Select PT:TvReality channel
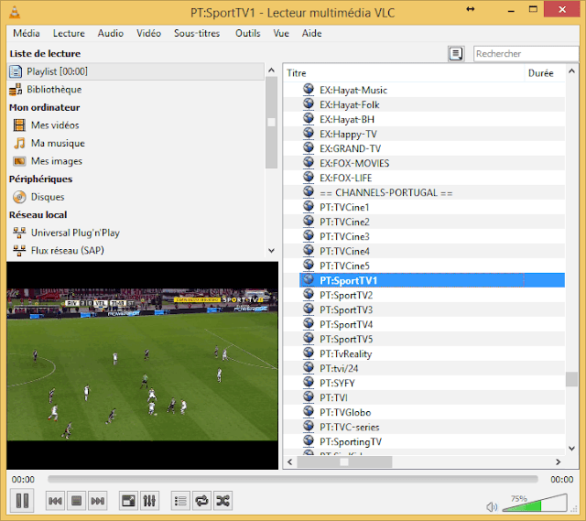 (424, 353)
